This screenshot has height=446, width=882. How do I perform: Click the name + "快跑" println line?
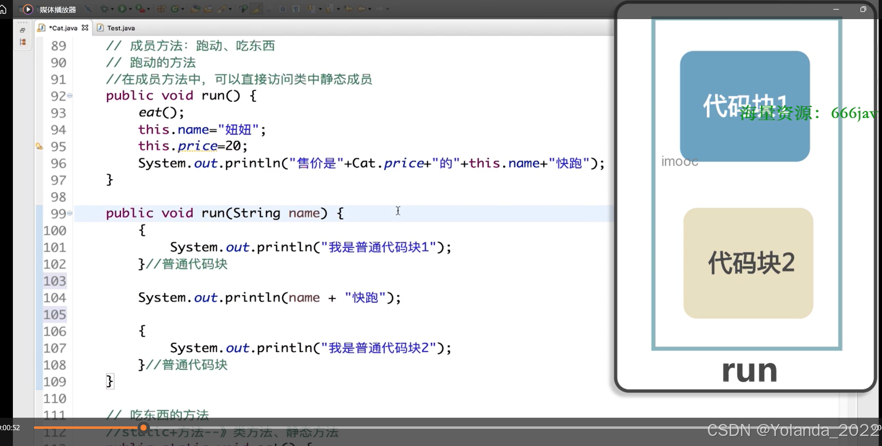click(x=269, y=297)
